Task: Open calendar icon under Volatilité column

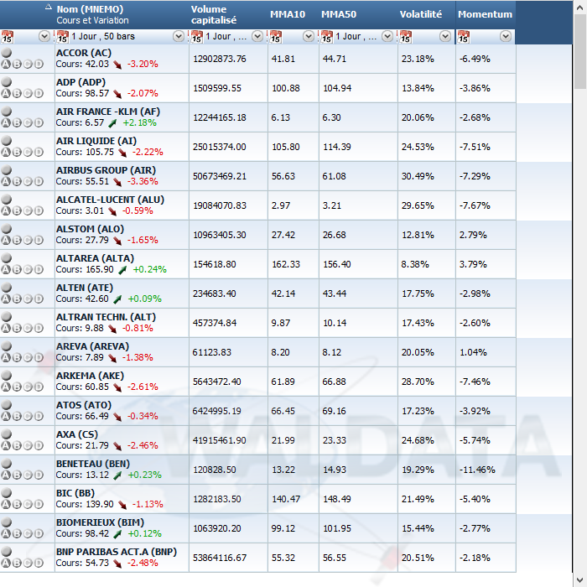Action: pos(405,37)
